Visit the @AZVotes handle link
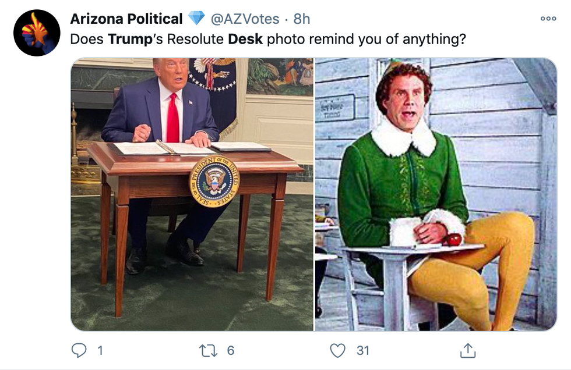 pos(245,19)
